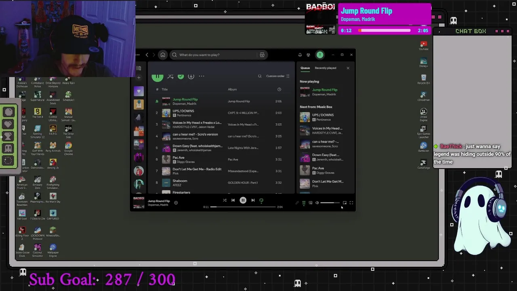
Task: Open the top-left three dots menu
Action: pyautogui.click(x=138, y=55)
